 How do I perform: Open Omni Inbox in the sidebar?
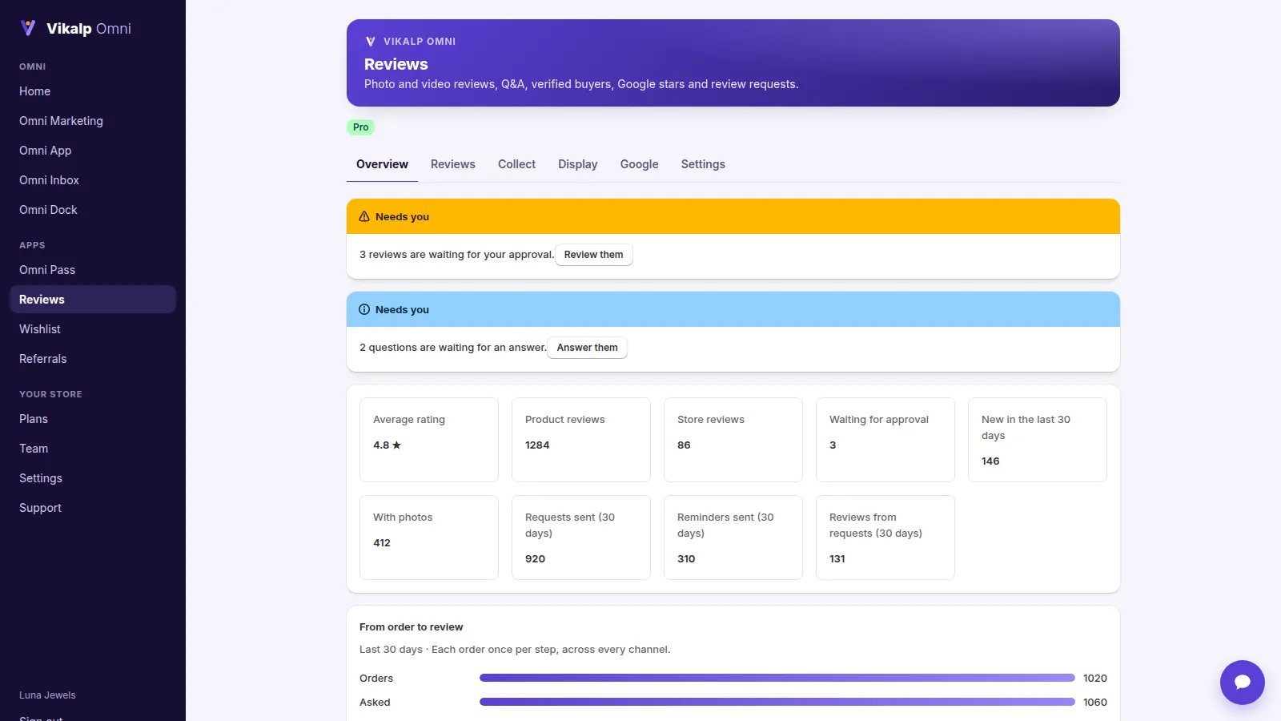[x=93, y=180]
